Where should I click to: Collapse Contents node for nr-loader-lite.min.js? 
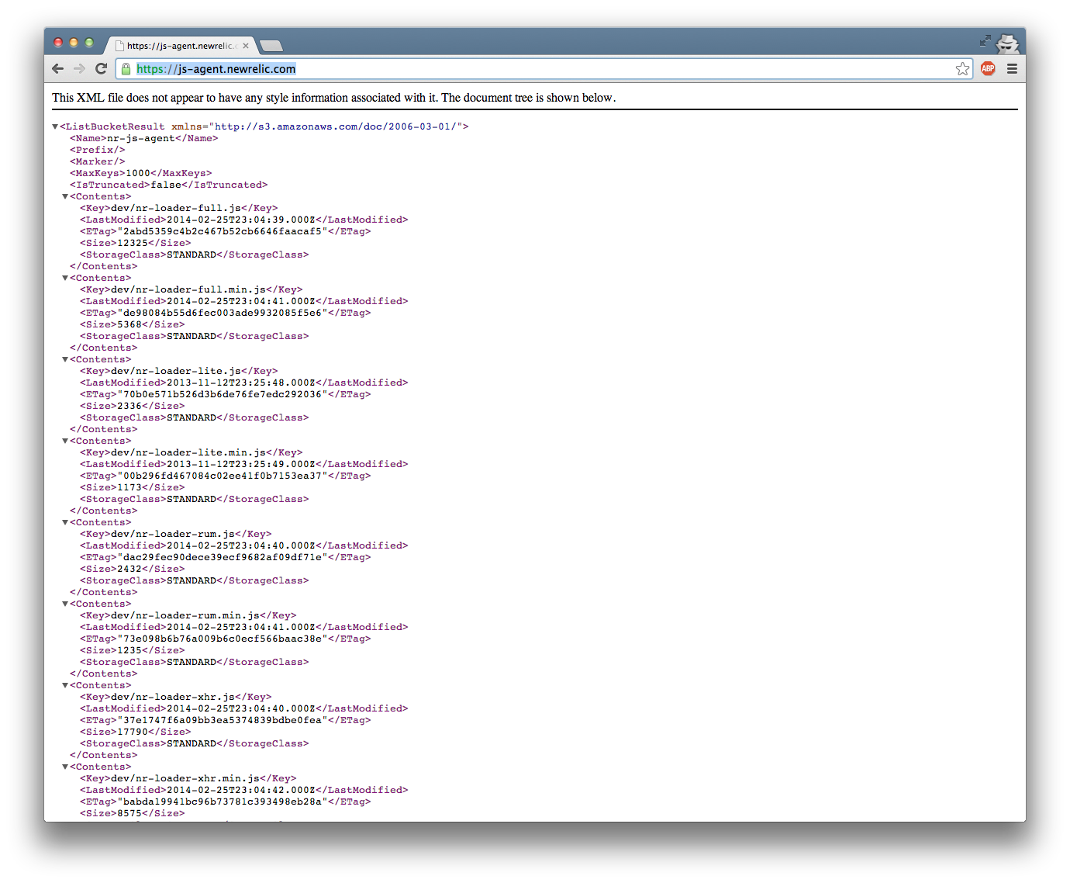coord(65,441)
